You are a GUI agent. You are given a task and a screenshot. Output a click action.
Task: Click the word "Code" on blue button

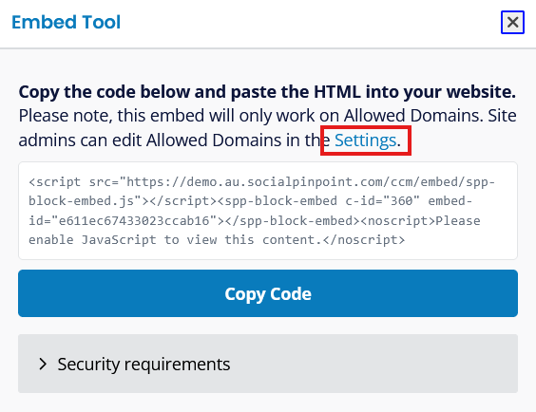(x=291, y=294)
